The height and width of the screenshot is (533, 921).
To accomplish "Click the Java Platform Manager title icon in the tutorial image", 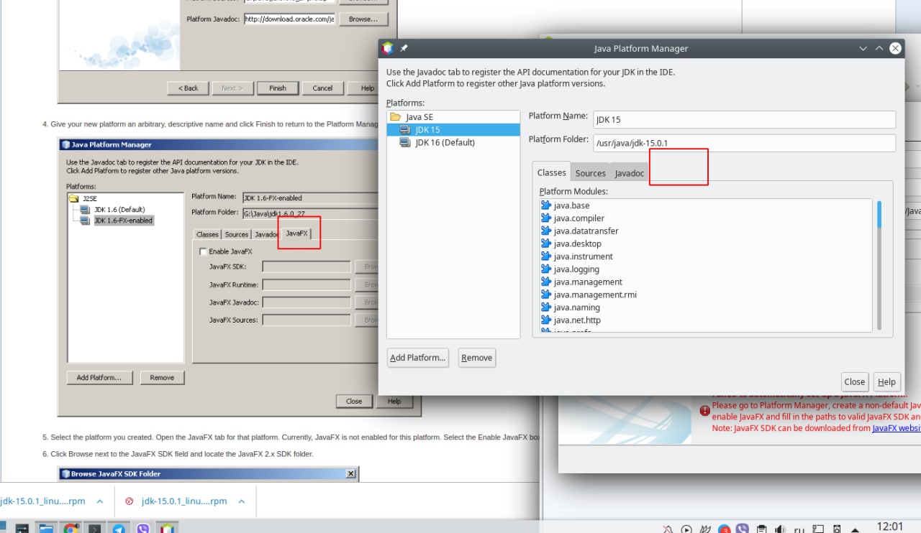I will pos(65,144).
